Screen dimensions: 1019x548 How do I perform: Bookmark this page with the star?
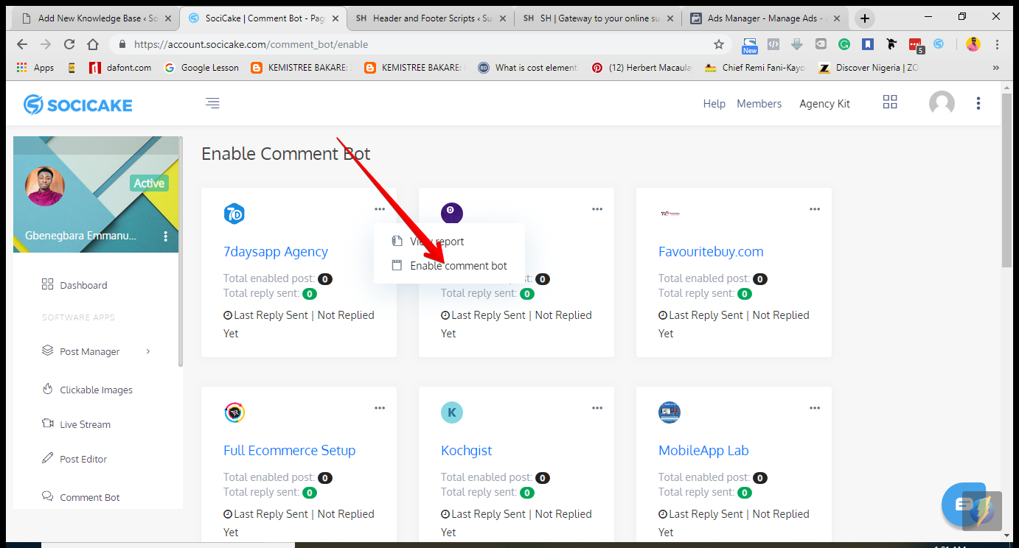tap(719, 44)
